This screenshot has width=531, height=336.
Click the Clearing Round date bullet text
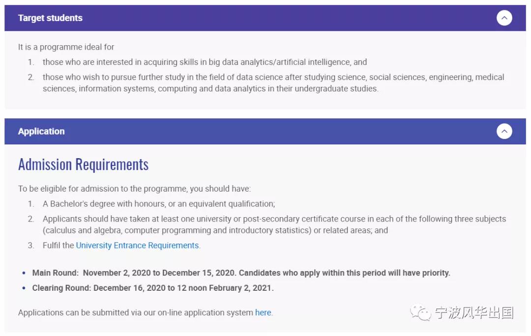[153, 288]
